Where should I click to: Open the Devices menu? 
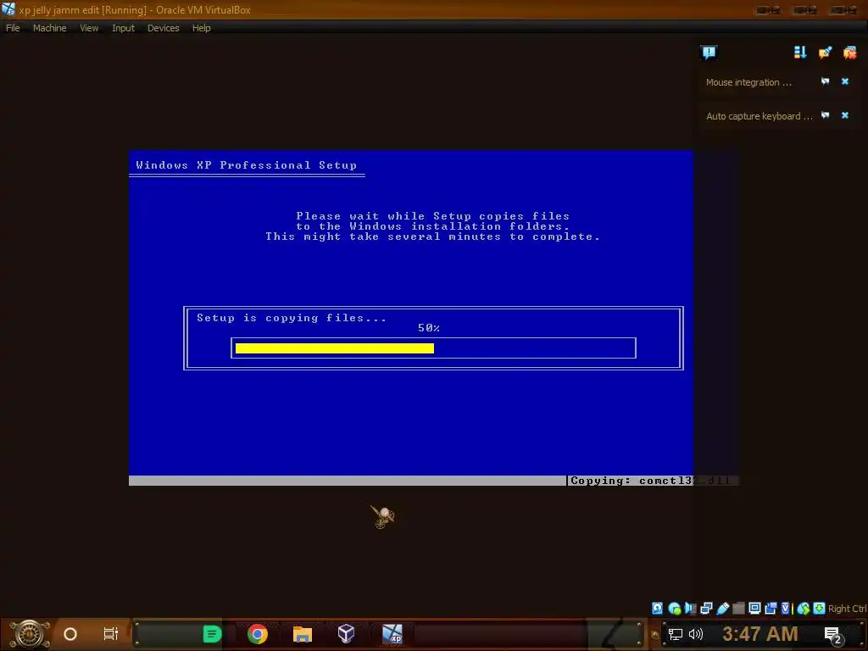pos(163,28)
